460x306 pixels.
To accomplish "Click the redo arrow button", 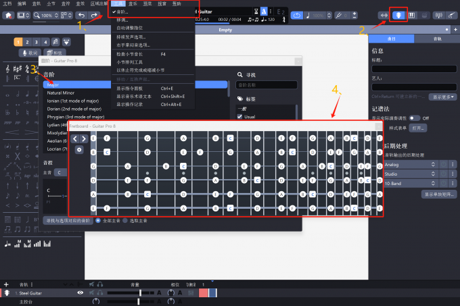I will pyautogui.click(x=94, y=15).
